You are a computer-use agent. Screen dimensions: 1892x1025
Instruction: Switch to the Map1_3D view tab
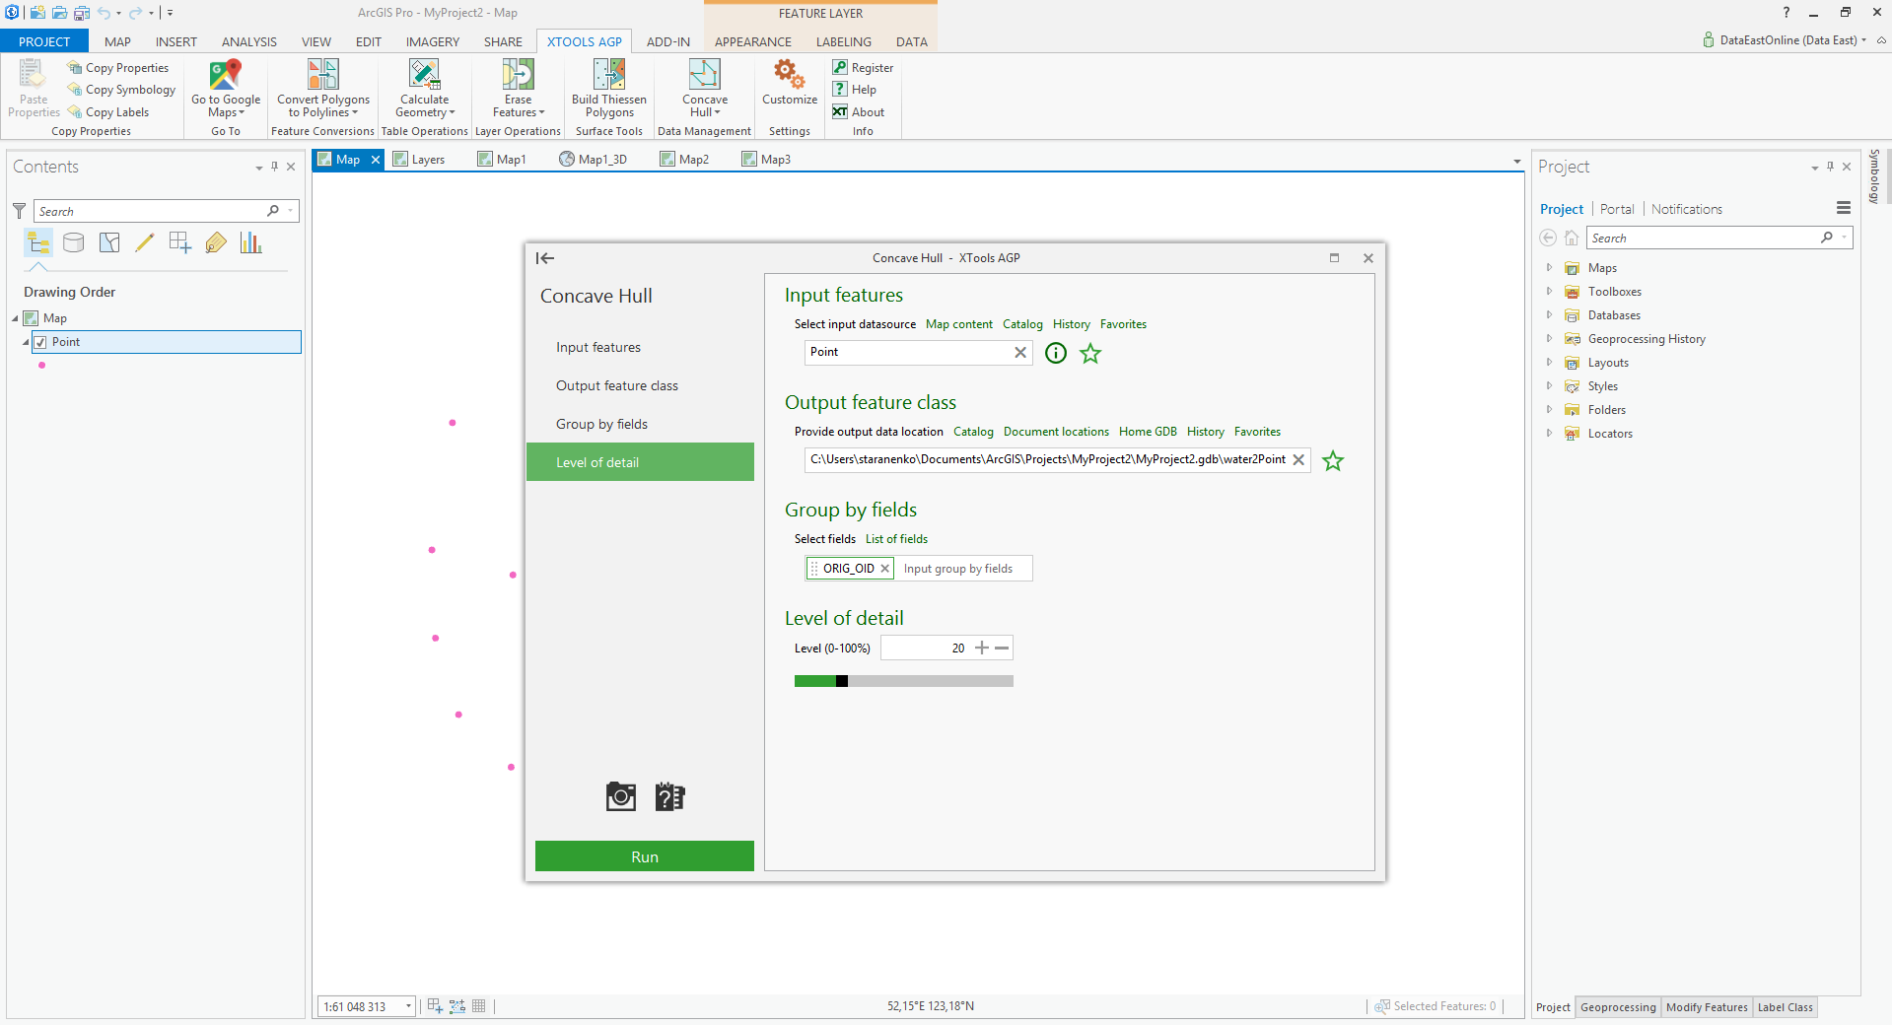click(593, 160)
